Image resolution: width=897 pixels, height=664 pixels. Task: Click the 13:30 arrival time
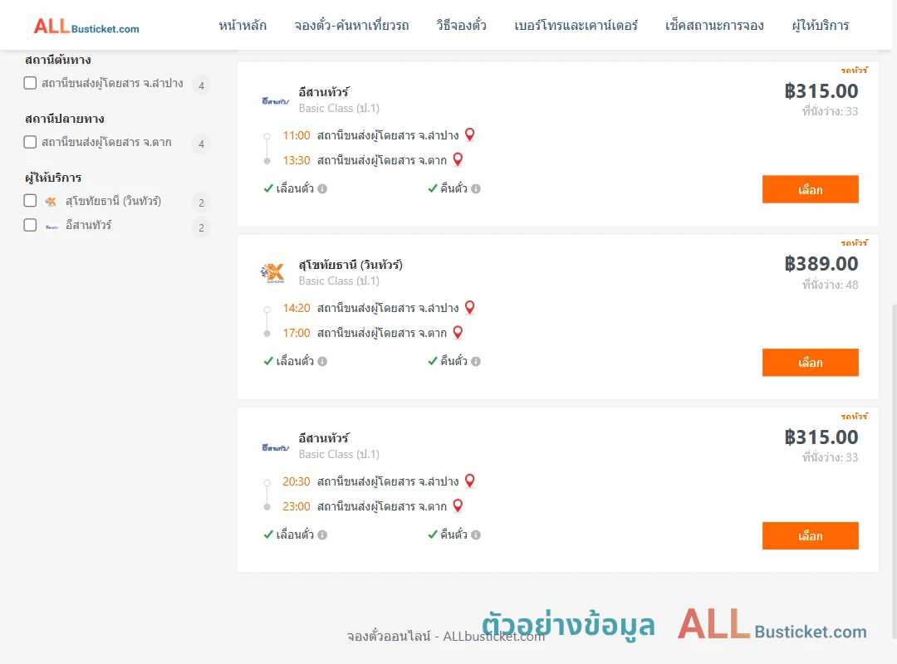coord(297,160)
